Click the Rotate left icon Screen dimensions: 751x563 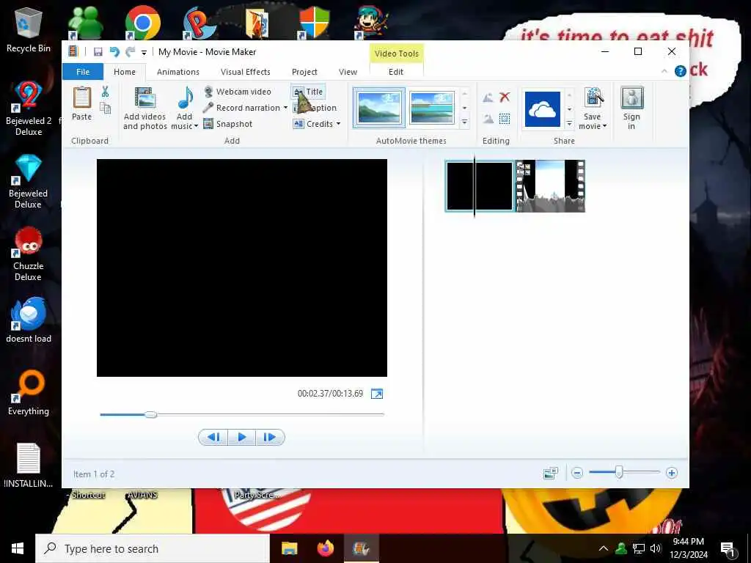pos(488,97)
